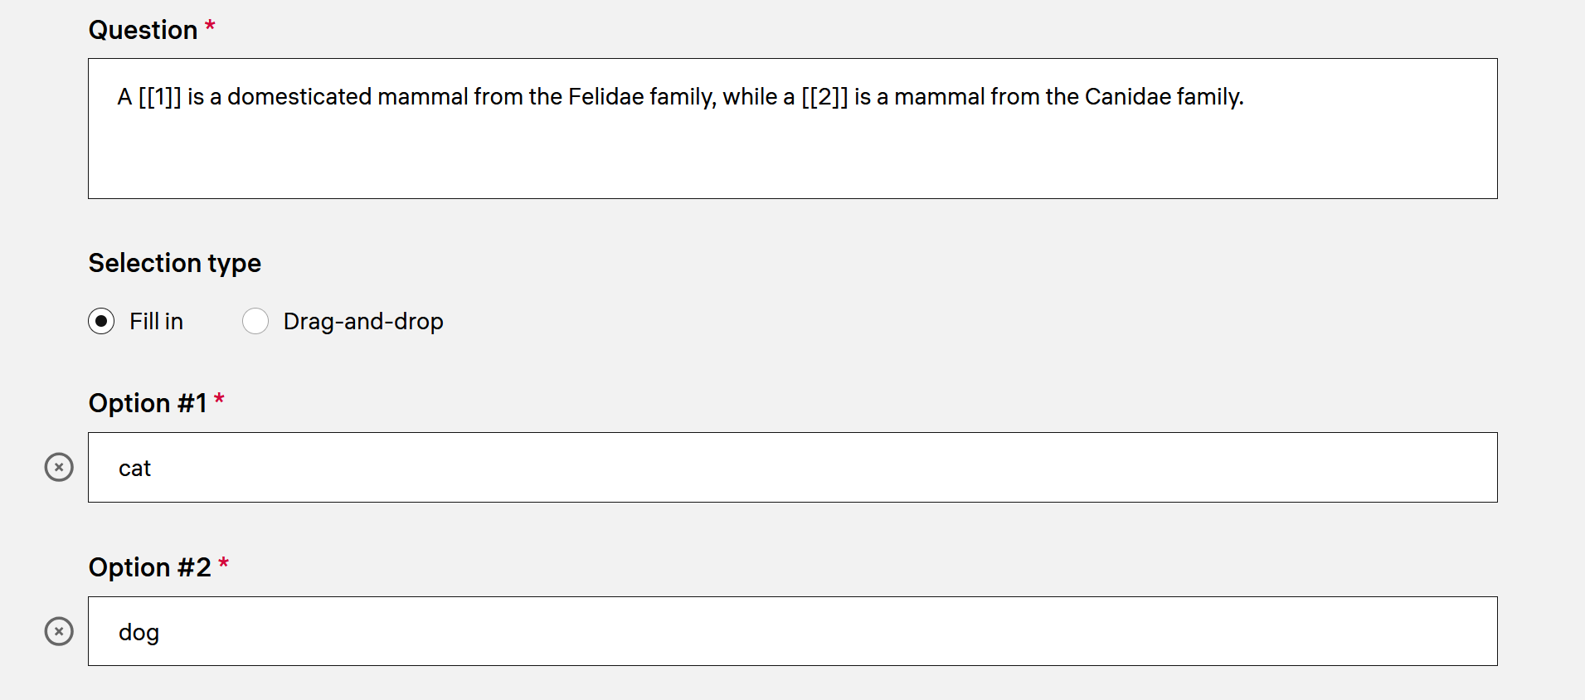1585x700 pixels.
Task: Click the "Selection type" heading
Action: point(174,263)
